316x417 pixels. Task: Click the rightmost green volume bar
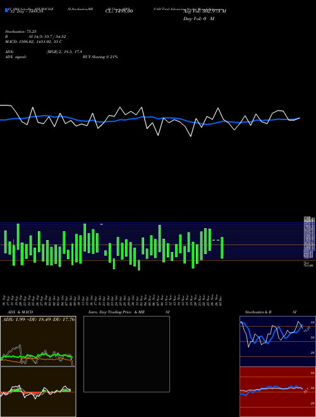click(x=222, y=248)
